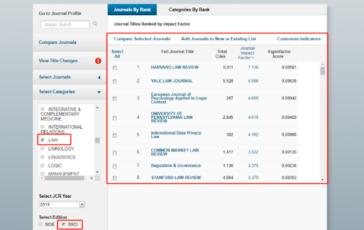Click the red alert icon beside View Title Changes

(98, 61)
